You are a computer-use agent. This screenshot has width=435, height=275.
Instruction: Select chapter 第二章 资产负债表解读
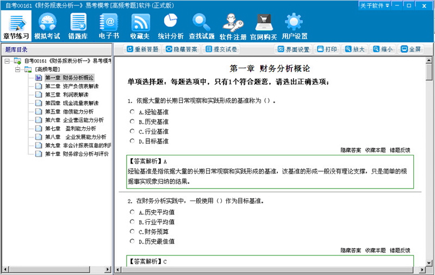72,86
